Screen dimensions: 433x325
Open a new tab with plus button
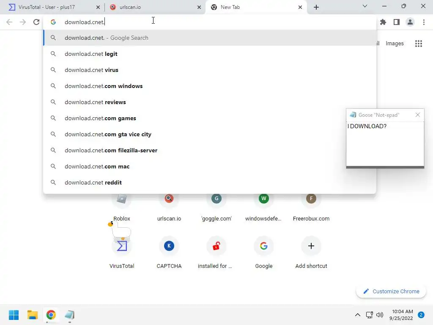pyautogui.click(x=316, y=7)
